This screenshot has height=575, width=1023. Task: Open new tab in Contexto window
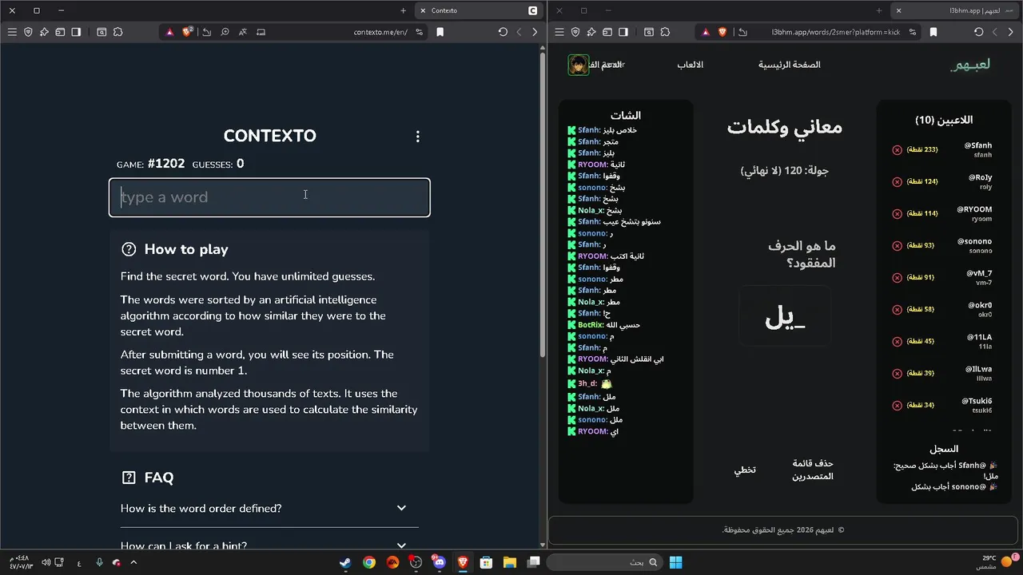click(x=403, y=10)
